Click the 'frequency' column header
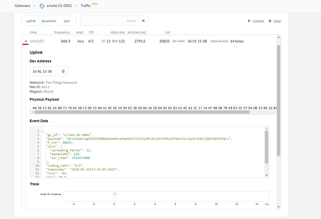This screenshot has height=219, width=321. click(62, 32)
